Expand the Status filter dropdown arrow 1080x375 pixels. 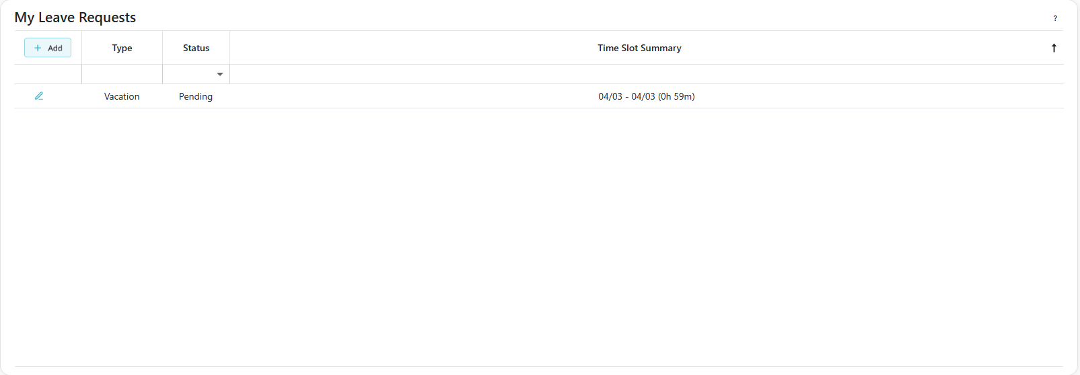(x=220, y=74)
